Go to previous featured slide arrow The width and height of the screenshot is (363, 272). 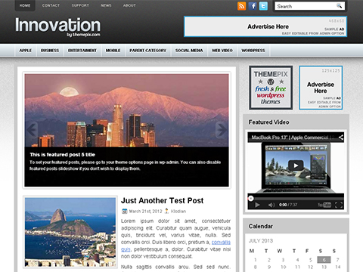(x=32, y=130)
